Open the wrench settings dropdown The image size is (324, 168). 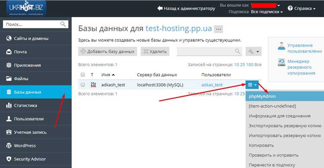[253, 51]
